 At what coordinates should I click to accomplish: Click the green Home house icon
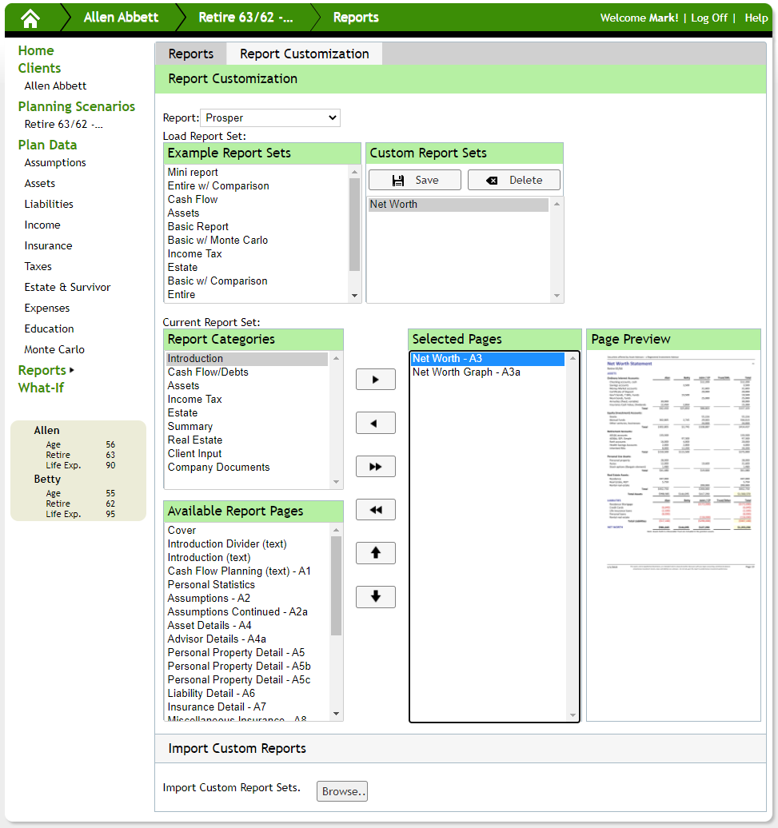(x=30, y=18)
